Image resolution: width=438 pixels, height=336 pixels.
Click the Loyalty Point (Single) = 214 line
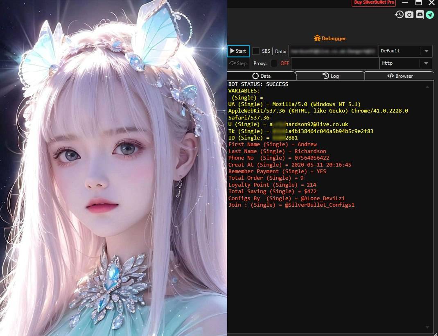point(272,185)
